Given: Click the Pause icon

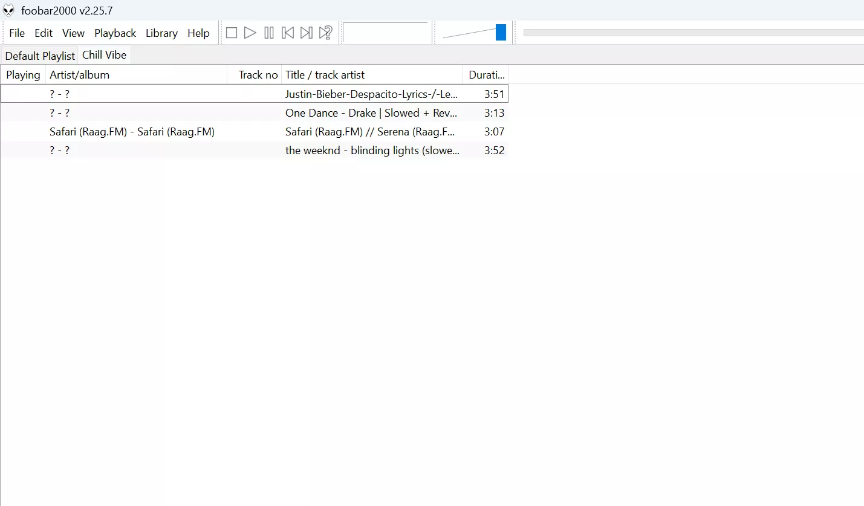Looking at the screenshot, I should tap(269, 33).
